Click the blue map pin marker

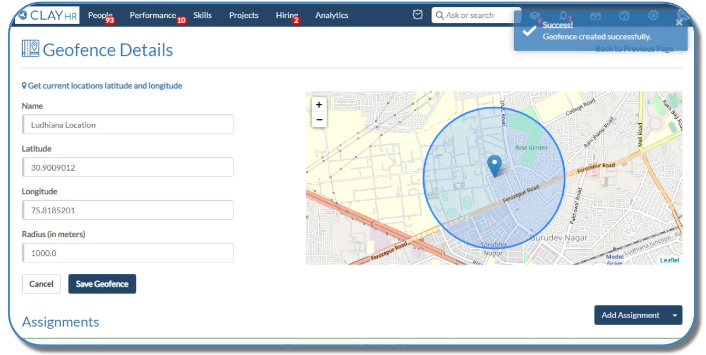[x=494, y=166]
